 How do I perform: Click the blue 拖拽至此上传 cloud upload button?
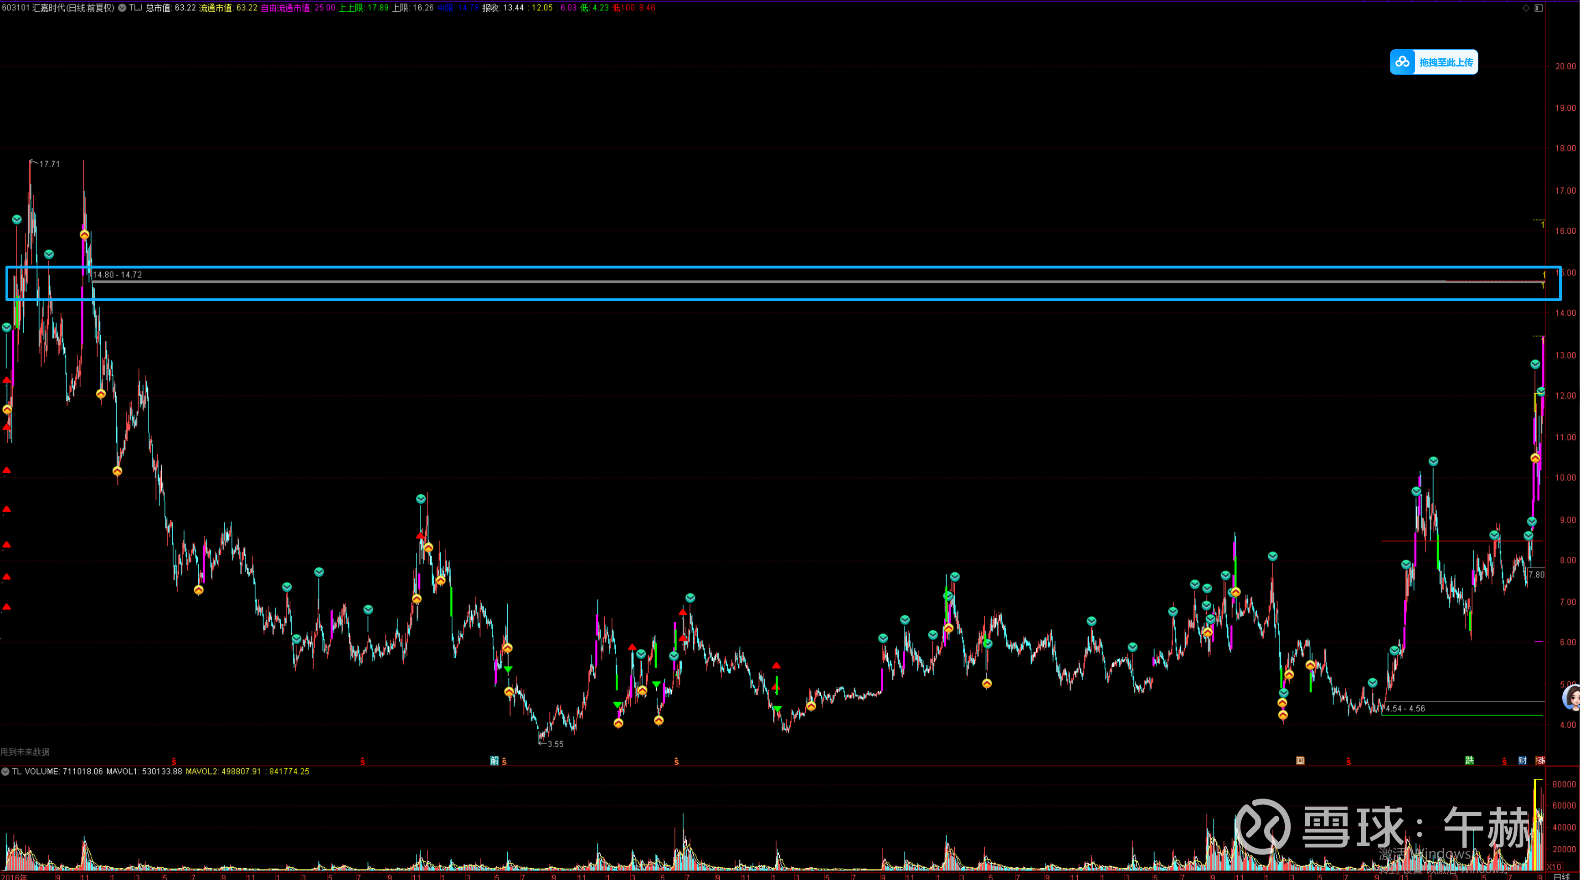[x=1433, y=62]
